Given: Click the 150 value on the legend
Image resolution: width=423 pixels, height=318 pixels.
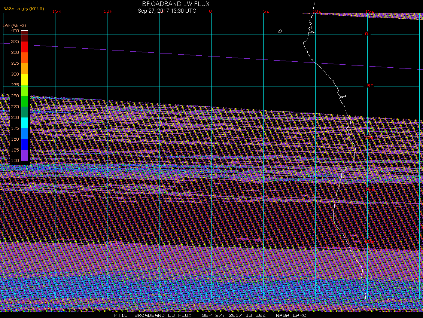Looking at the screenshot, I should click(15, 139).
